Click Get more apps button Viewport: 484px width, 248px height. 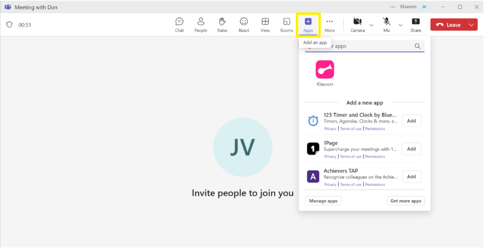pos(406,201)
